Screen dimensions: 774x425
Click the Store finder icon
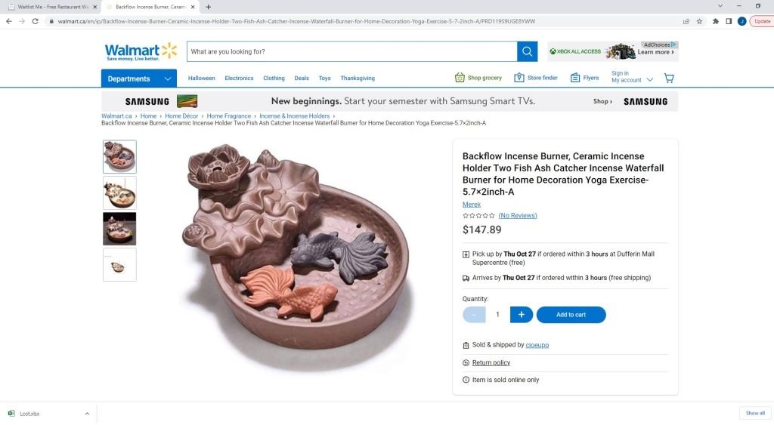[519, 78]
